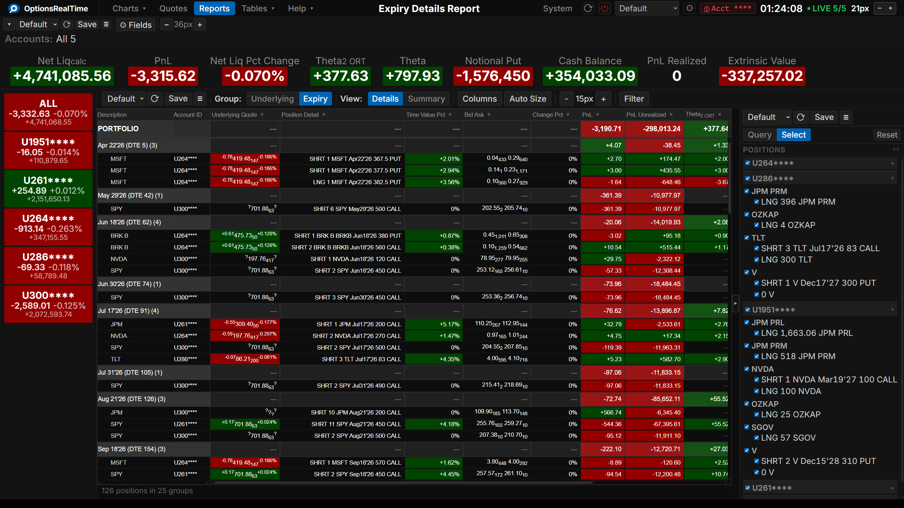Remove the Time Value Pct column
Viewport: 904px width, 508px height.
point(450,114)
